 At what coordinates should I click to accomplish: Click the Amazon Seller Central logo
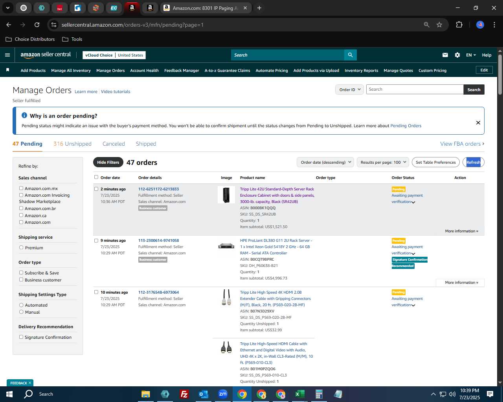click(46, 55)
